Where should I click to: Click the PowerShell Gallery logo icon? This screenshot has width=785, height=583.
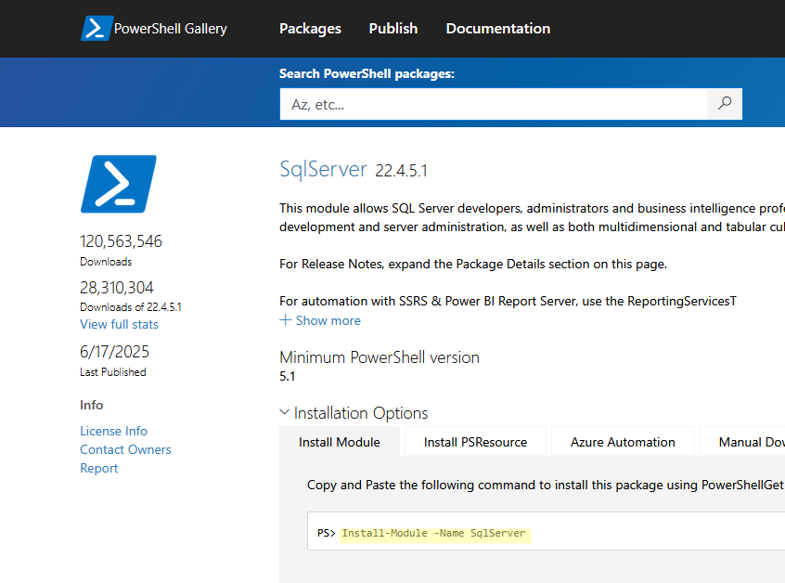pos(96,28)
